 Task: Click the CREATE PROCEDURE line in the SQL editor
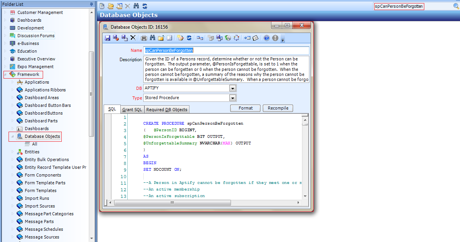[193, 124]
